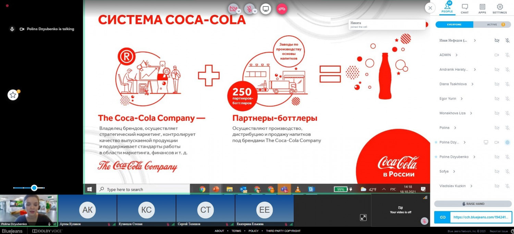The width and height of the screenshot is (514, 234).
Task: Open PowerPoint in shared taskbar
Action: [216, 189]
